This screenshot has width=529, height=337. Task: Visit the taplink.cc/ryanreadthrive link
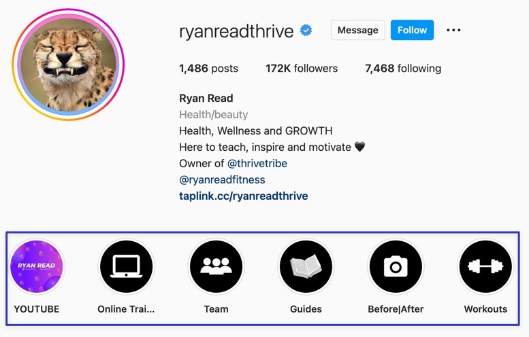(x=244, y=196)
